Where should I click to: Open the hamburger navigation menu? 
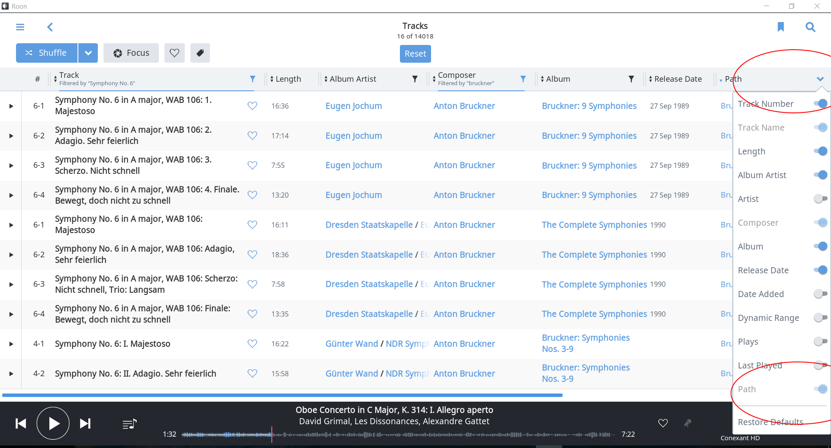point(20,27)
